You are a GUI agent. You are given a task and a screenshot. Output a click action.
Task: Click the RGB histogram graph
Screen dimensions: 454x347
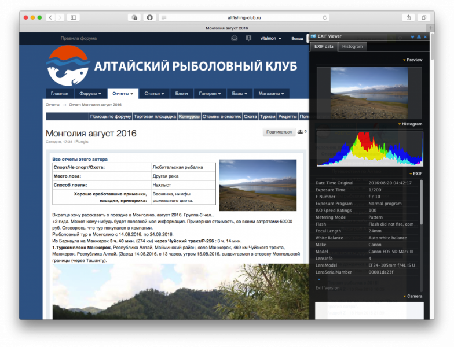coord(369,149)
